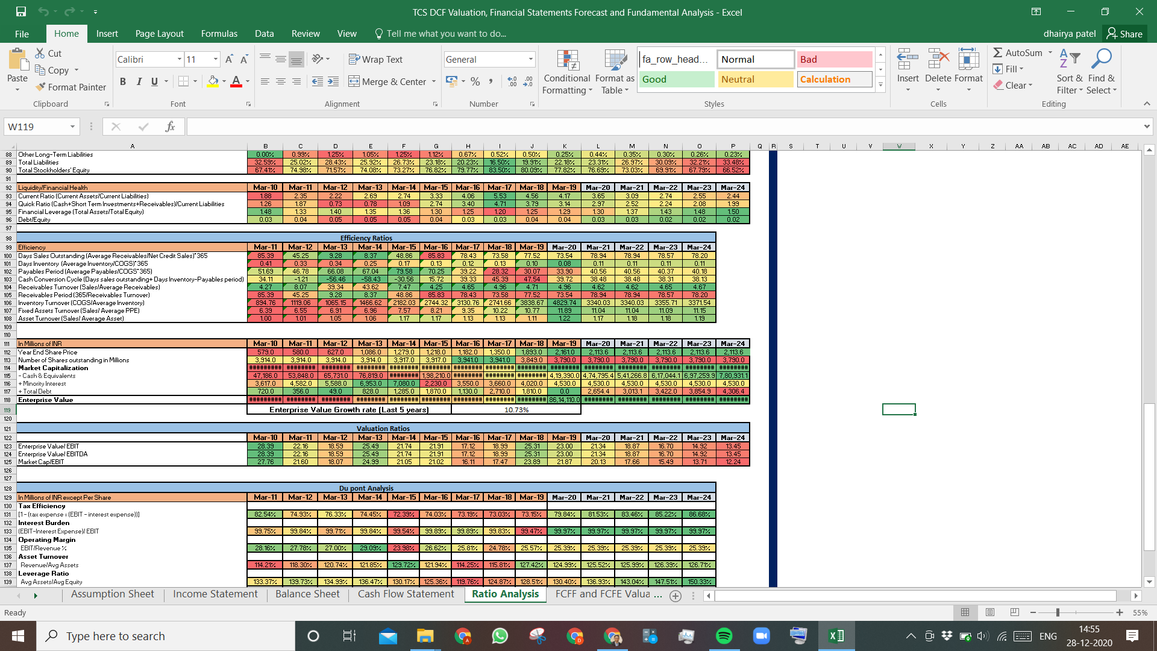The height and width of the screenshot is (651, 1157).
Task: Set Top Align vertical alignment
Action: (265, 59)
